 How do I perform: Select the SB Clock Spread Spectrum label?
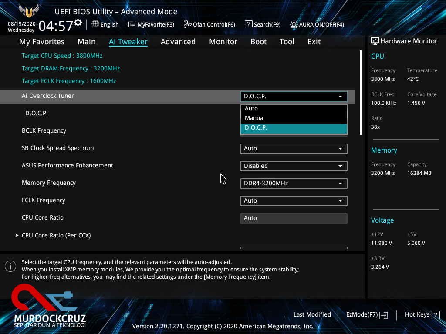point(58,148)
